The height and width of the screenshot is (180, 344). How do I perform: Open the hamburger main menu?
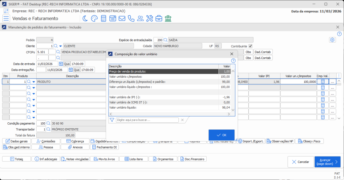(x=6, y=18)
